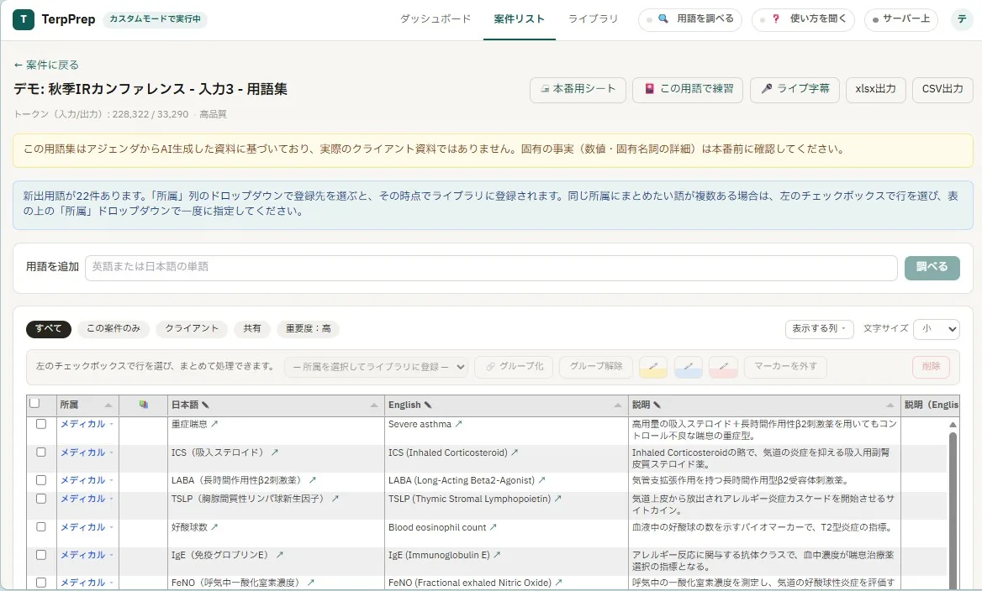Viewport: 982px width, 591px height.
Task: Click arrow icon after IgE (Immunoglobulin E)
Action: [x=497, y=555]
